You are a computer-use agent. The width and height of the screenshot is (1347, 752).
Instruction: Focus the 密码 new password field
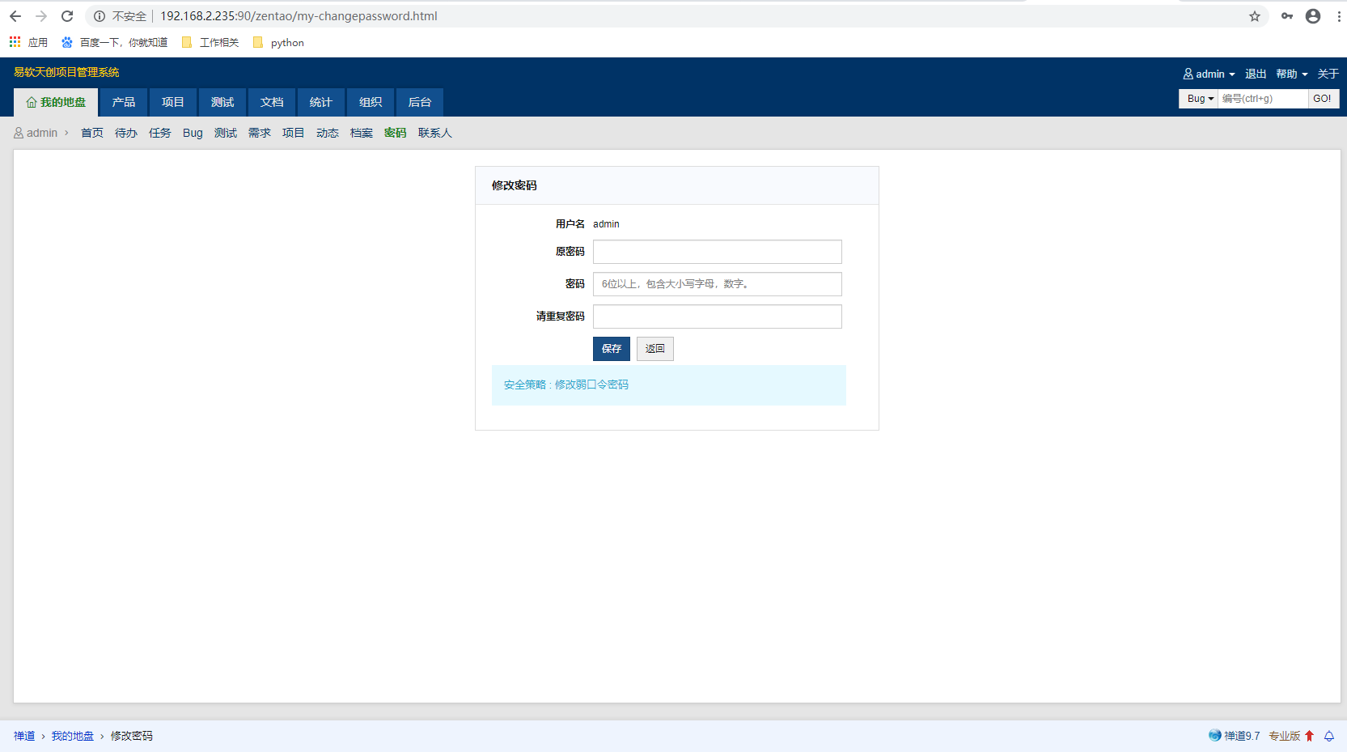(x=718, y=284)
